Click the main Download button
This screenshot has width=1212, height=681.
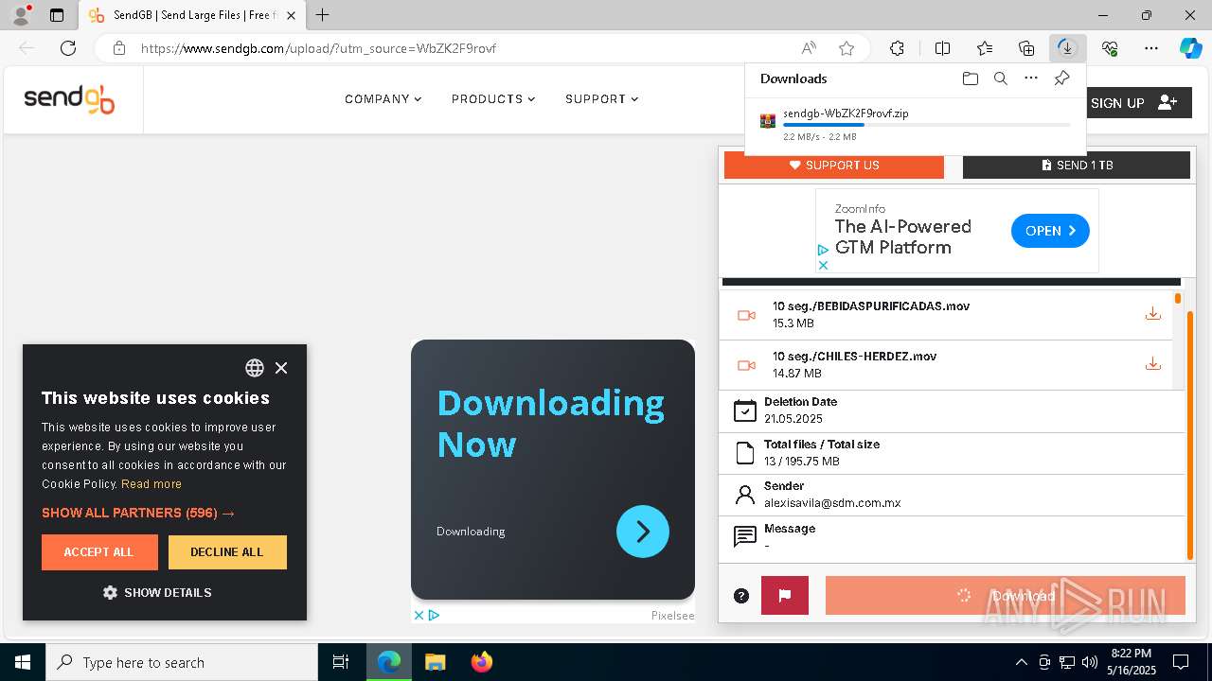tap(1006, 596)
